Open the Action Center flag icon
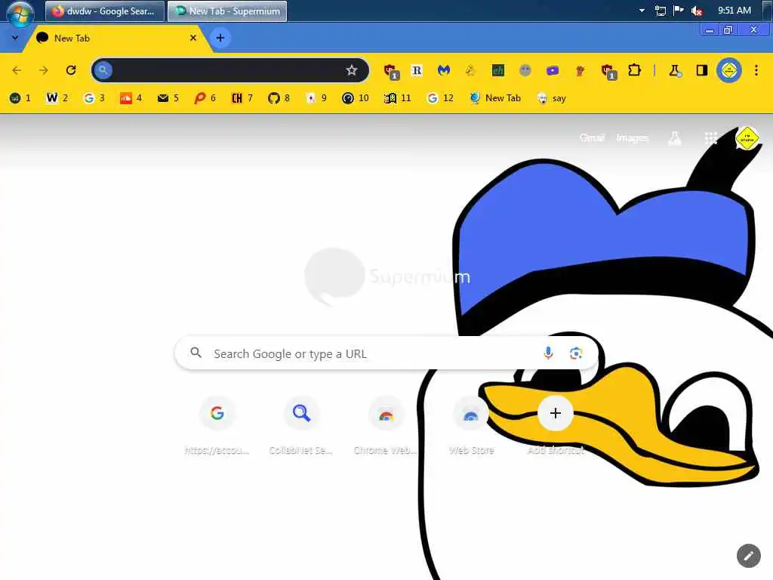 pyautogui.click(x=679, y=11)
